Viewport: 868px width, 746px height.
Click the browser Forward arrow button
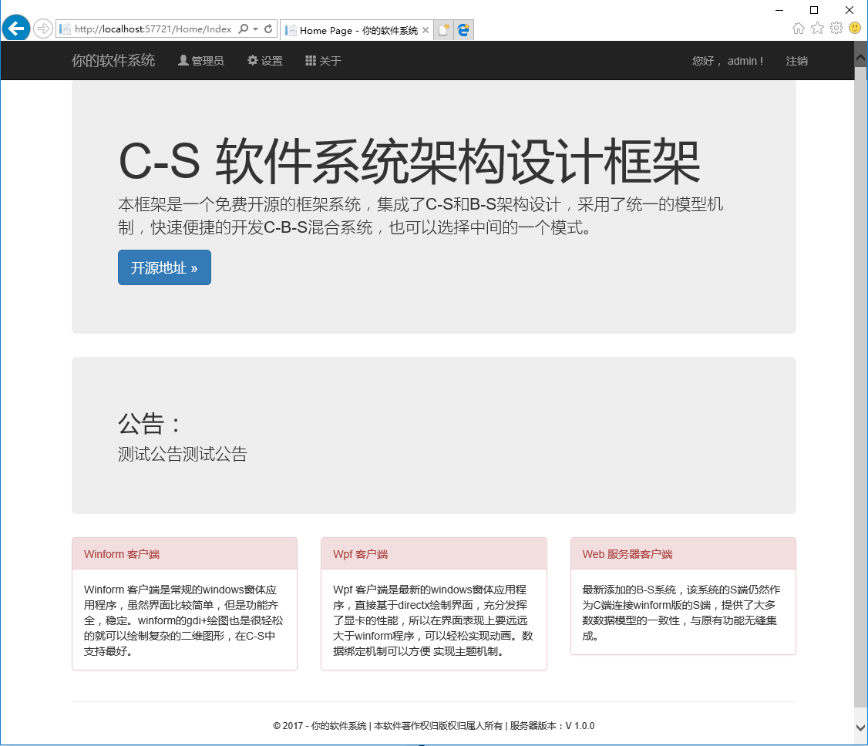[43, 29]
